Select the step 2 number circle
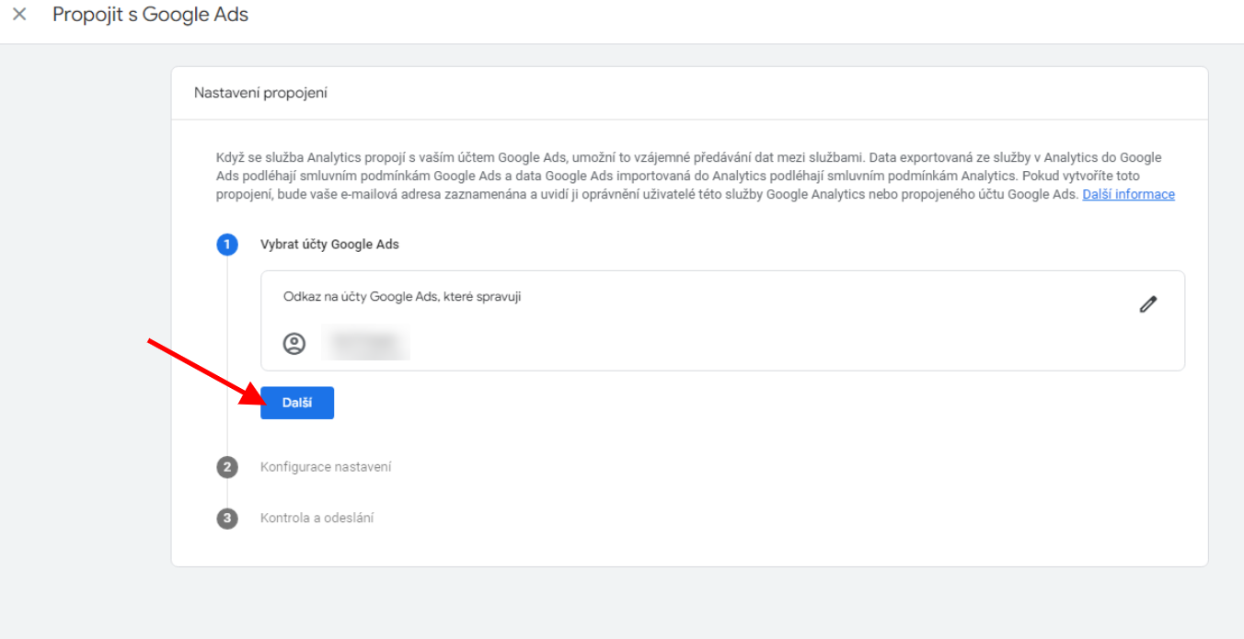The image size is (1244, 639). tap(227, 467)
